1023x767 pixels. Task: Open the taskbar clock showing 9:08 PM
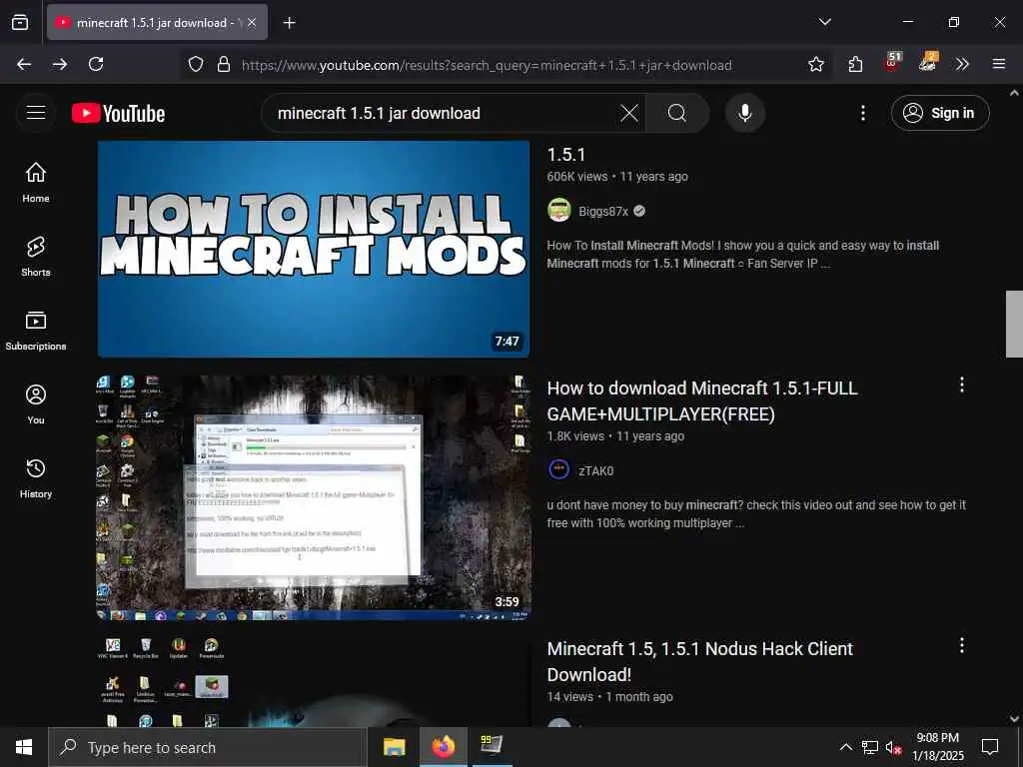937,747
